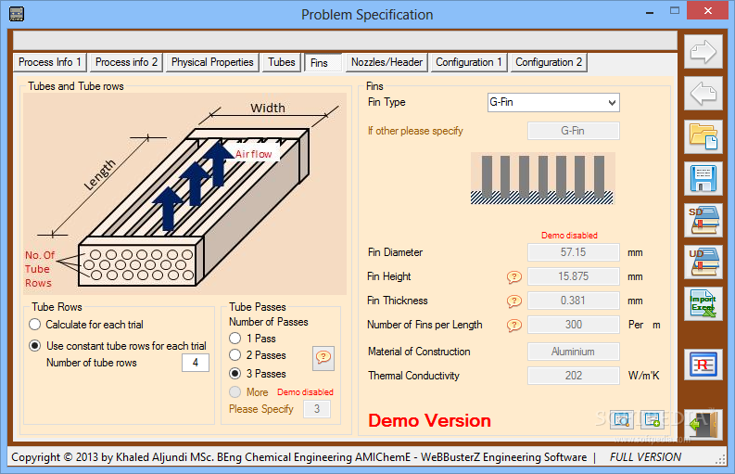Viewport: 735px width, 474px height.
Task: Click the exit door icon
Action: tap(703, 424)
